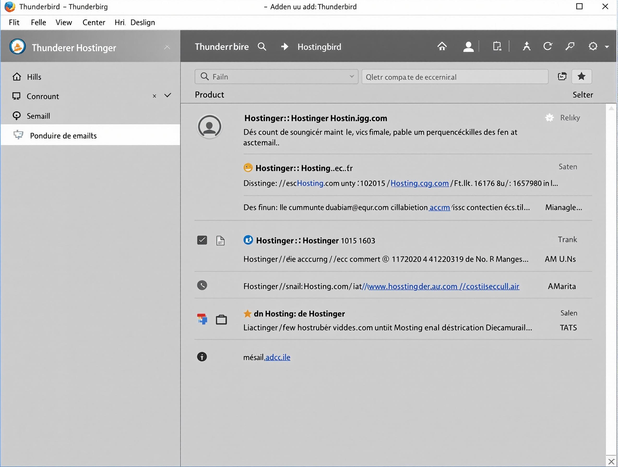The image size is (618, 467).
Task: Open the account profile icon in the toolbar
Action: [468, 46]
